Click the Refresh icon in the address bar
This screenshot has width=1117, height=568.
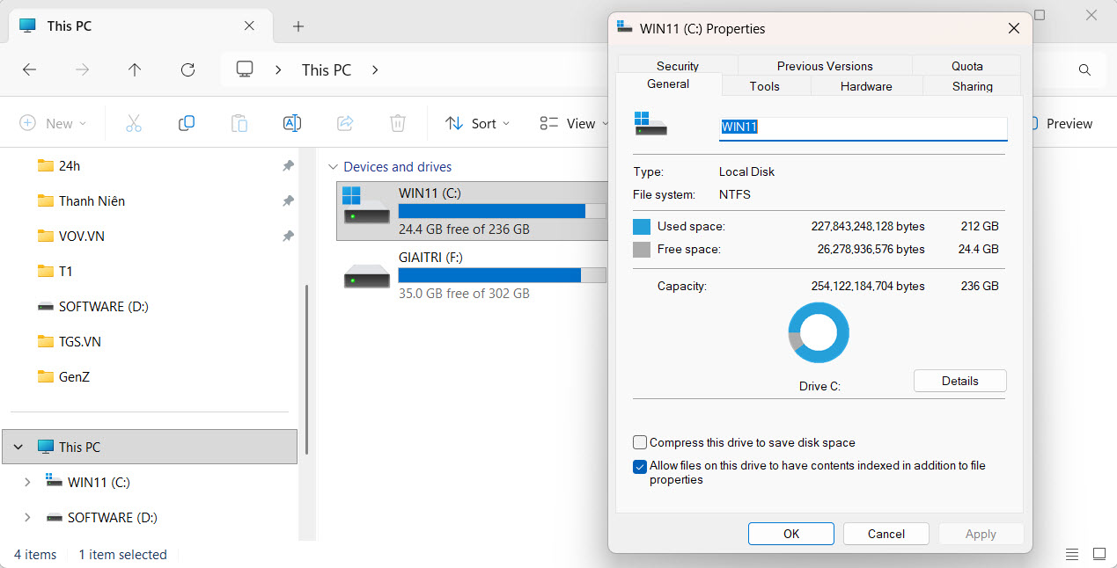click(187, 69)
